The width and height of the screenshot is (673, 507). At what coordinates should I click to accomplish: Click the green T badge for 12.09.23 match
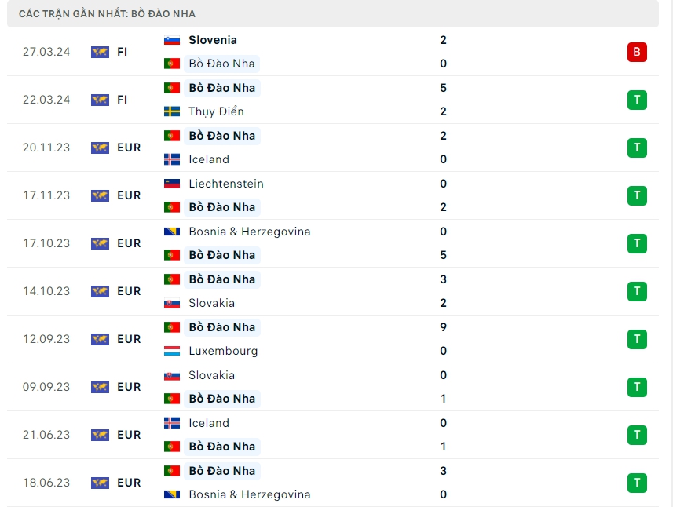(x=637, y=339)
